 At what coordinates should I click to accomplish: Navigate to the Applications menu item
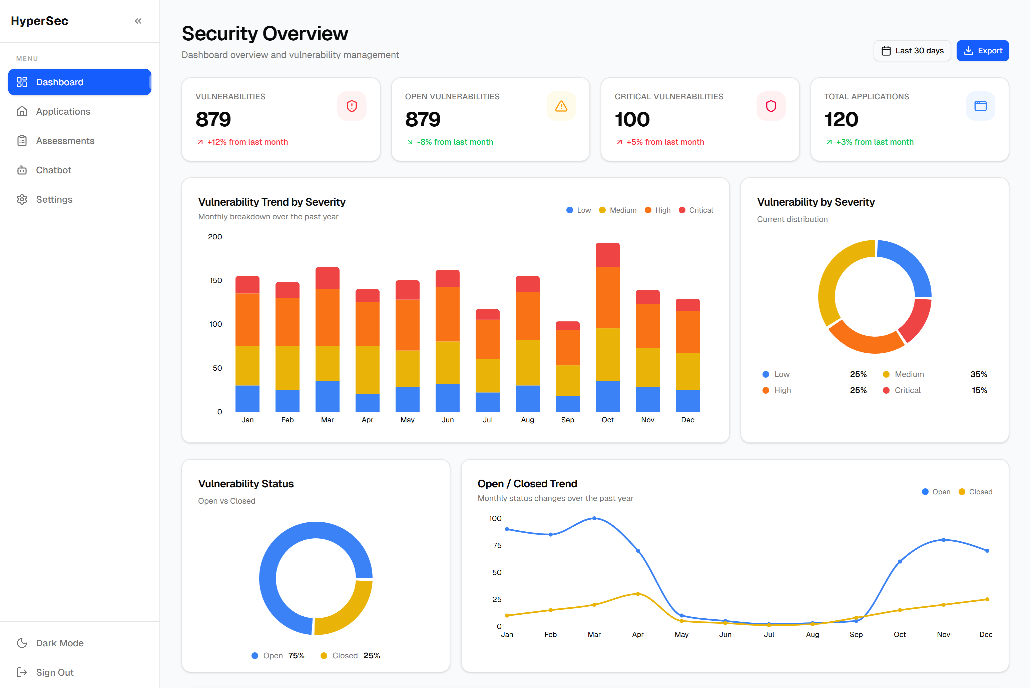[63, 111]
